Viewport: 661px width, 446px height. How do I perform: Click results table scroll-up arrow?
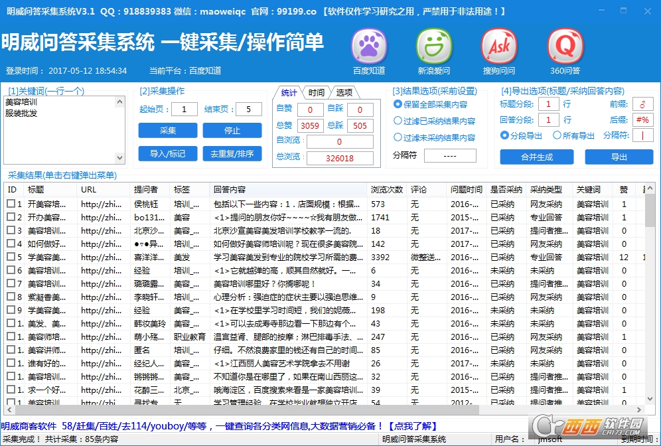click(650, 188)
